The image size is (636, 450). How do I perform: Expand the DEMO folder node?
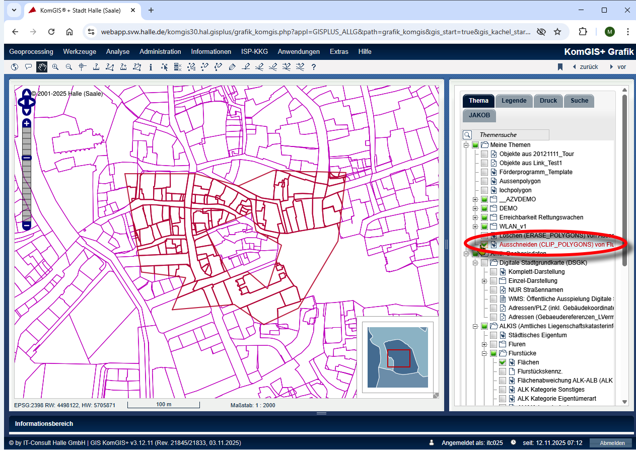pyautogui.click(x=475, y=208)
